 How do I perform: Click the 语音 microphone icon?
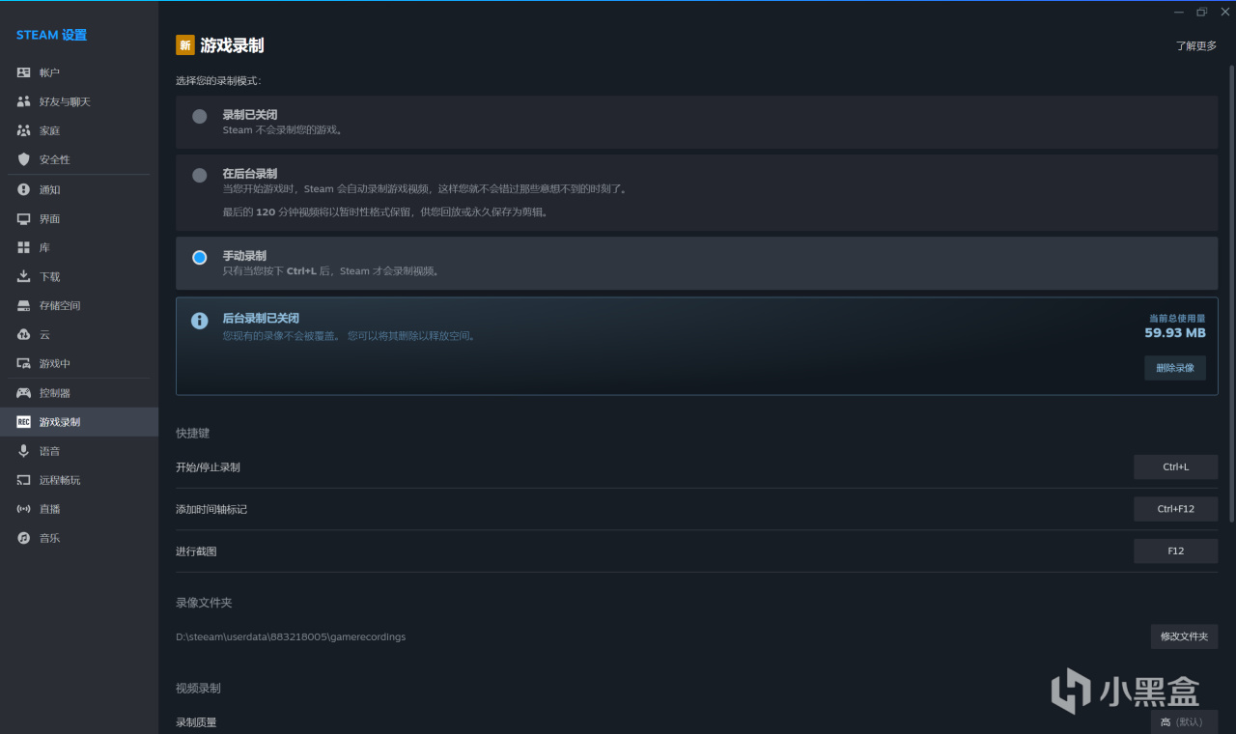[x=24, y=451]
